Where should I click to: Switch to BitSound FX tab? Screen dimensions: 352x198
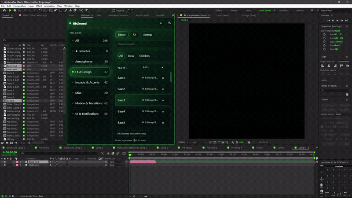[x=134, y=35]
